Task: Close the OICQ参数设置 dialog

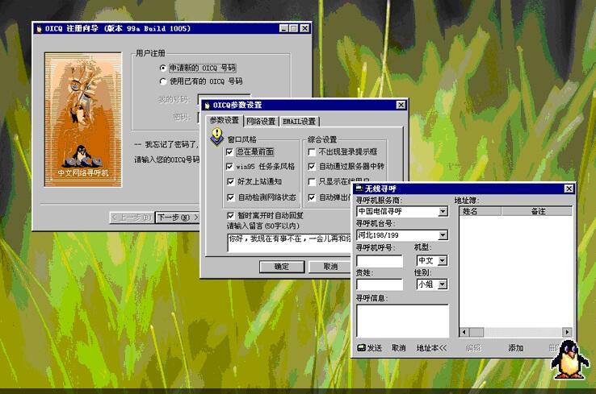Action: 401,105
